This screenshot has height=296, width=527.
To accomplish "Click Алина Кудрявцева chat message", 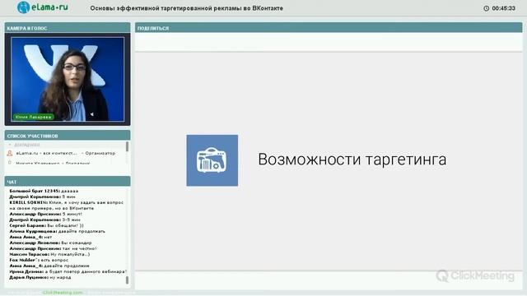I will tap(57, 231).
